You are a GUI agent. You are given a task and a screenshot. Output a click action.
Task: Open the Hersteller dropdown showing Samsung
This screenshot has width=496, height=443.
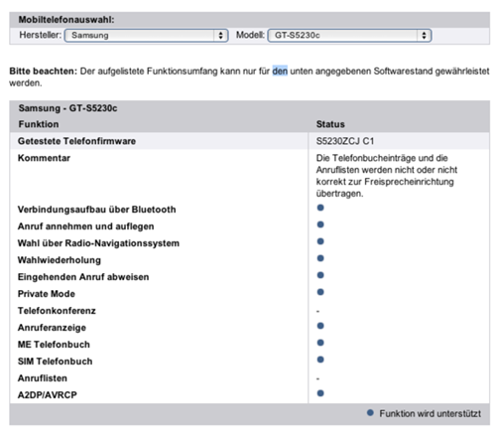click(146, 36)
